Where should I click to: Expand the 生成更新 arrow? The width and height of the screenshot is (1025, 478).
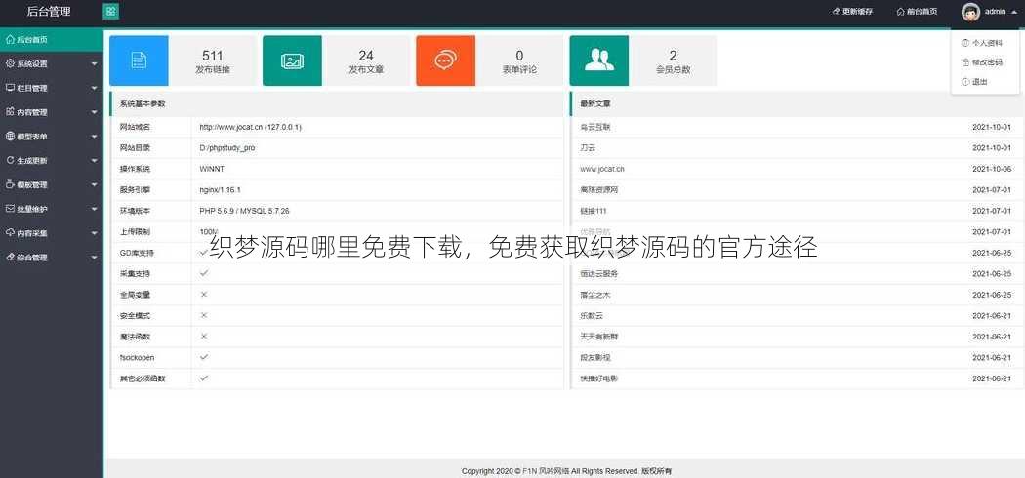click(x=94, y=161)
